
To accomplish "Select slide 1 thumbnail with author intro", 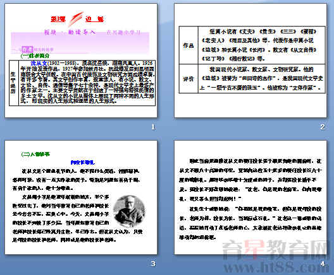I will (81, 61).
